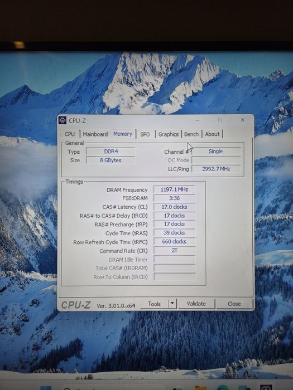Viewport: 293px width, 390px height.
Task: Click the CPU-Z window title text
Action: 77,121
